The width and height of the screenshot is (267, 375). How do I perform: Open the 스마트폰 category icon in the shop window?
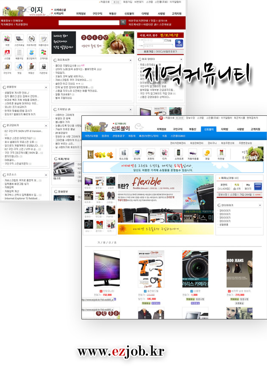178,153
